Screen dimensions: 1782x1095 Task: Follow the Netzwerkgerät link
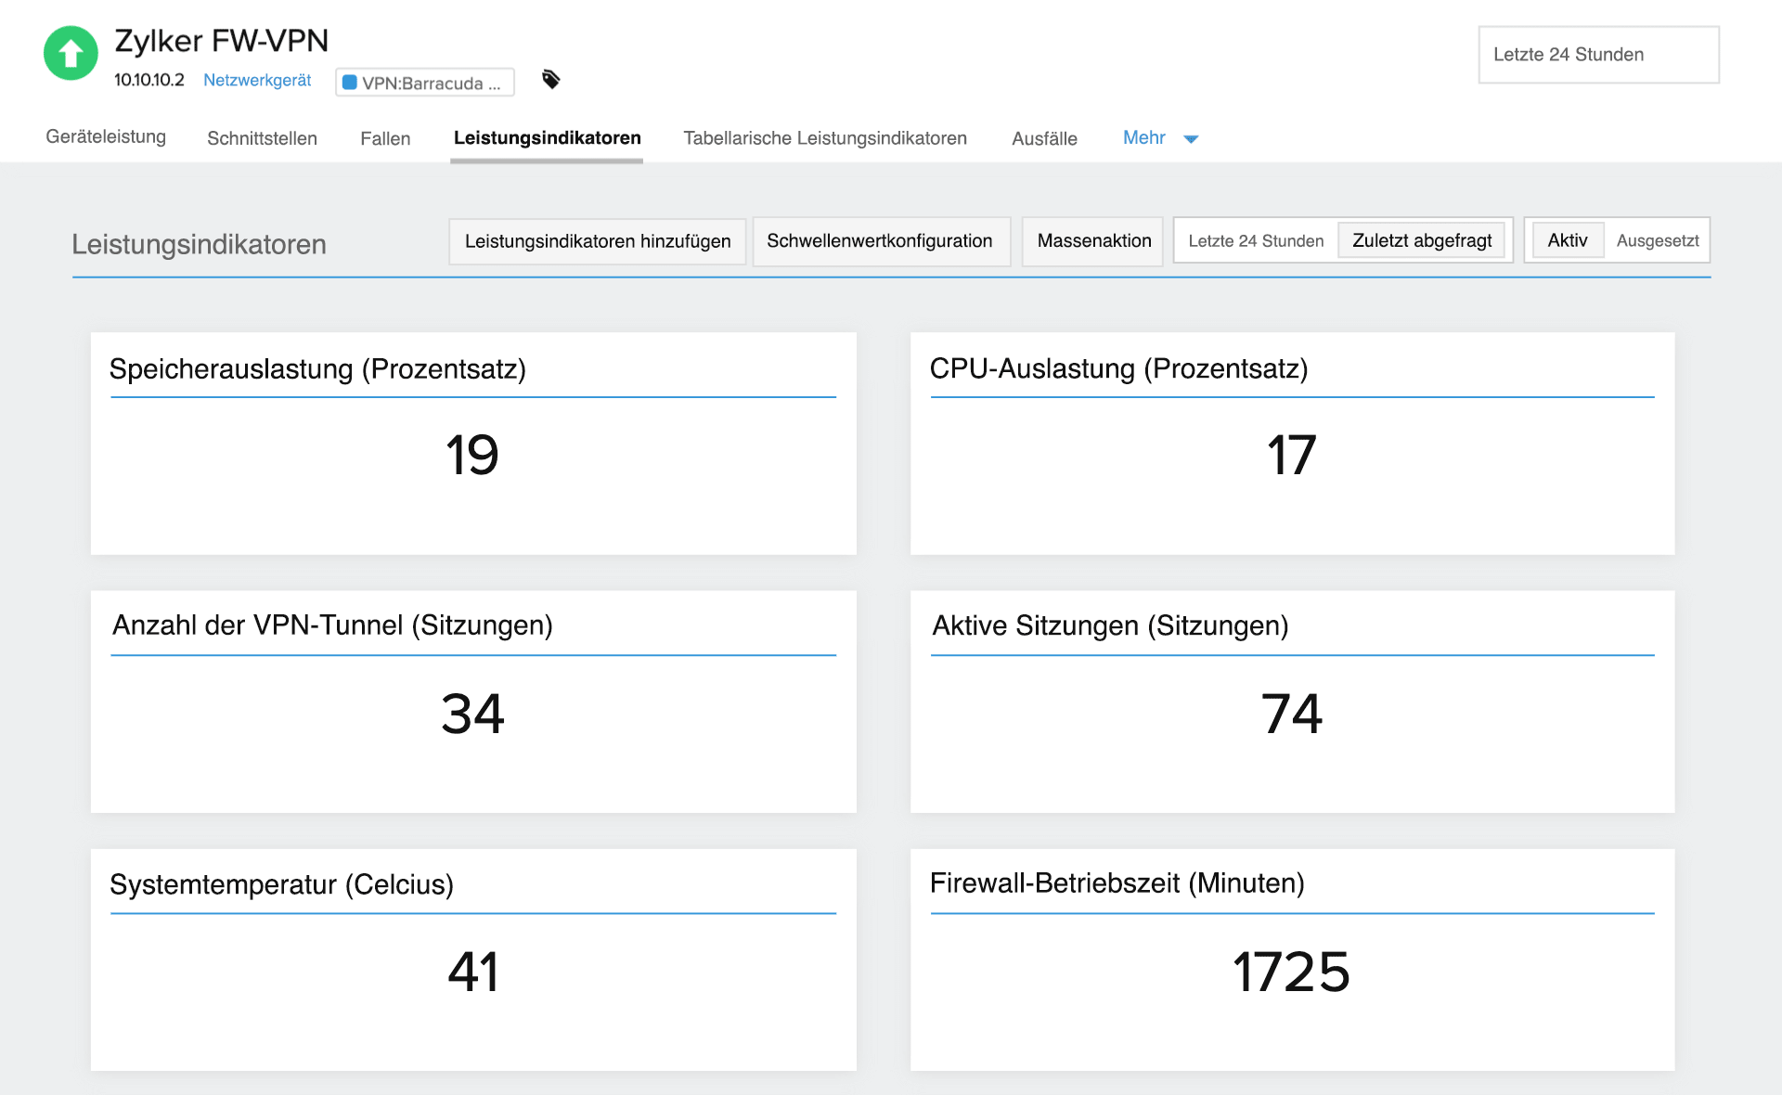point(256,80)
